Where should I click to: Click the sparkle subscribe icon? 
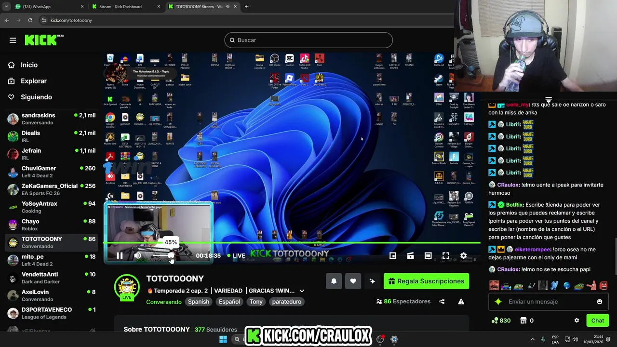(372, 281)
